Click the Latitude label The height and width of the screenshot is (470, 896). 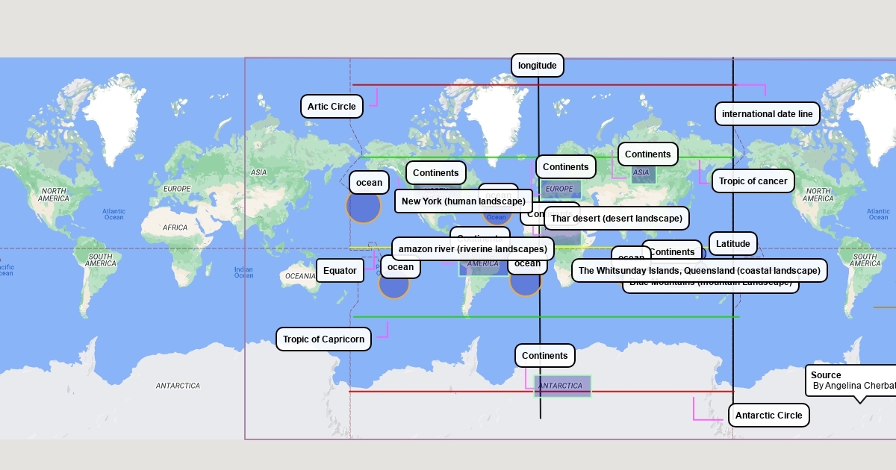pos(732,244)
